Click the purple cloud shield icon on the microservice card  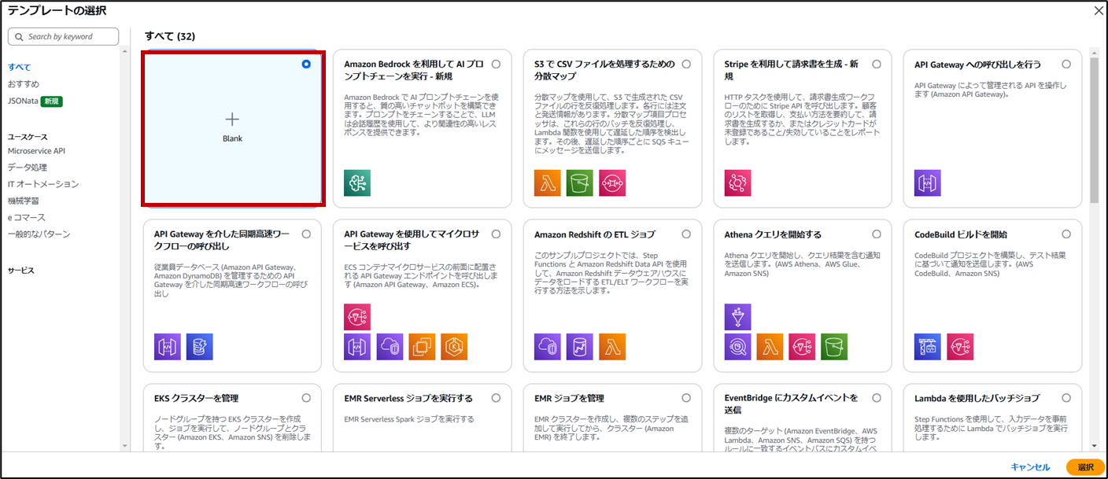pyautogui.click(x=390, y=347)
